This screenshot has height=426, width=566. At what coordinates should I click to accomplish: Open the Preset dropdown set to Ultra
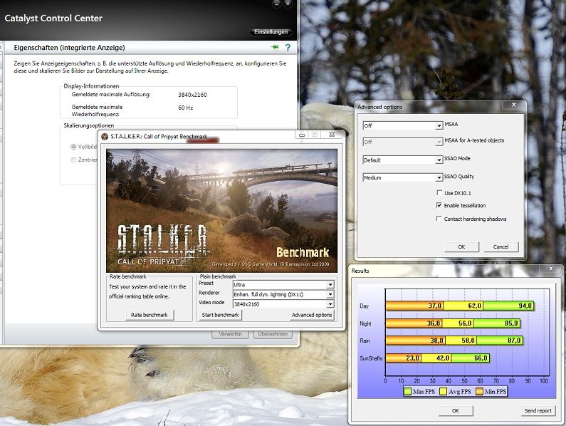[x=330, y=284]
